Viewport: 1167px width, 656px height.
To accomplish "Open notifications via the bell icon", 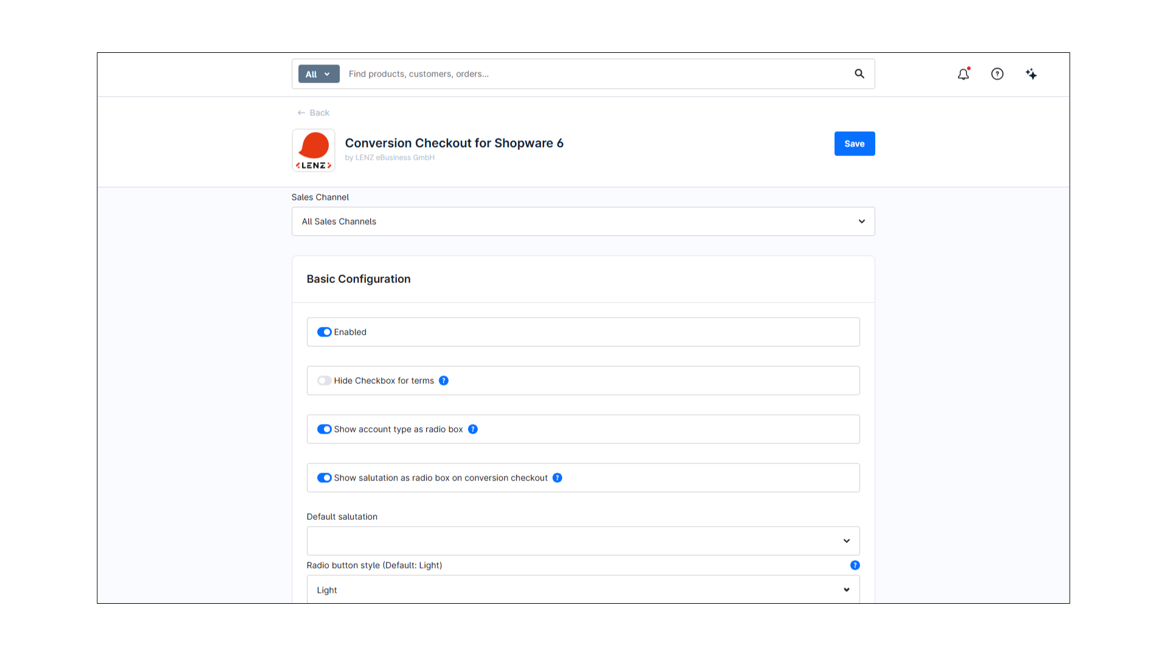I will point(963,73).
